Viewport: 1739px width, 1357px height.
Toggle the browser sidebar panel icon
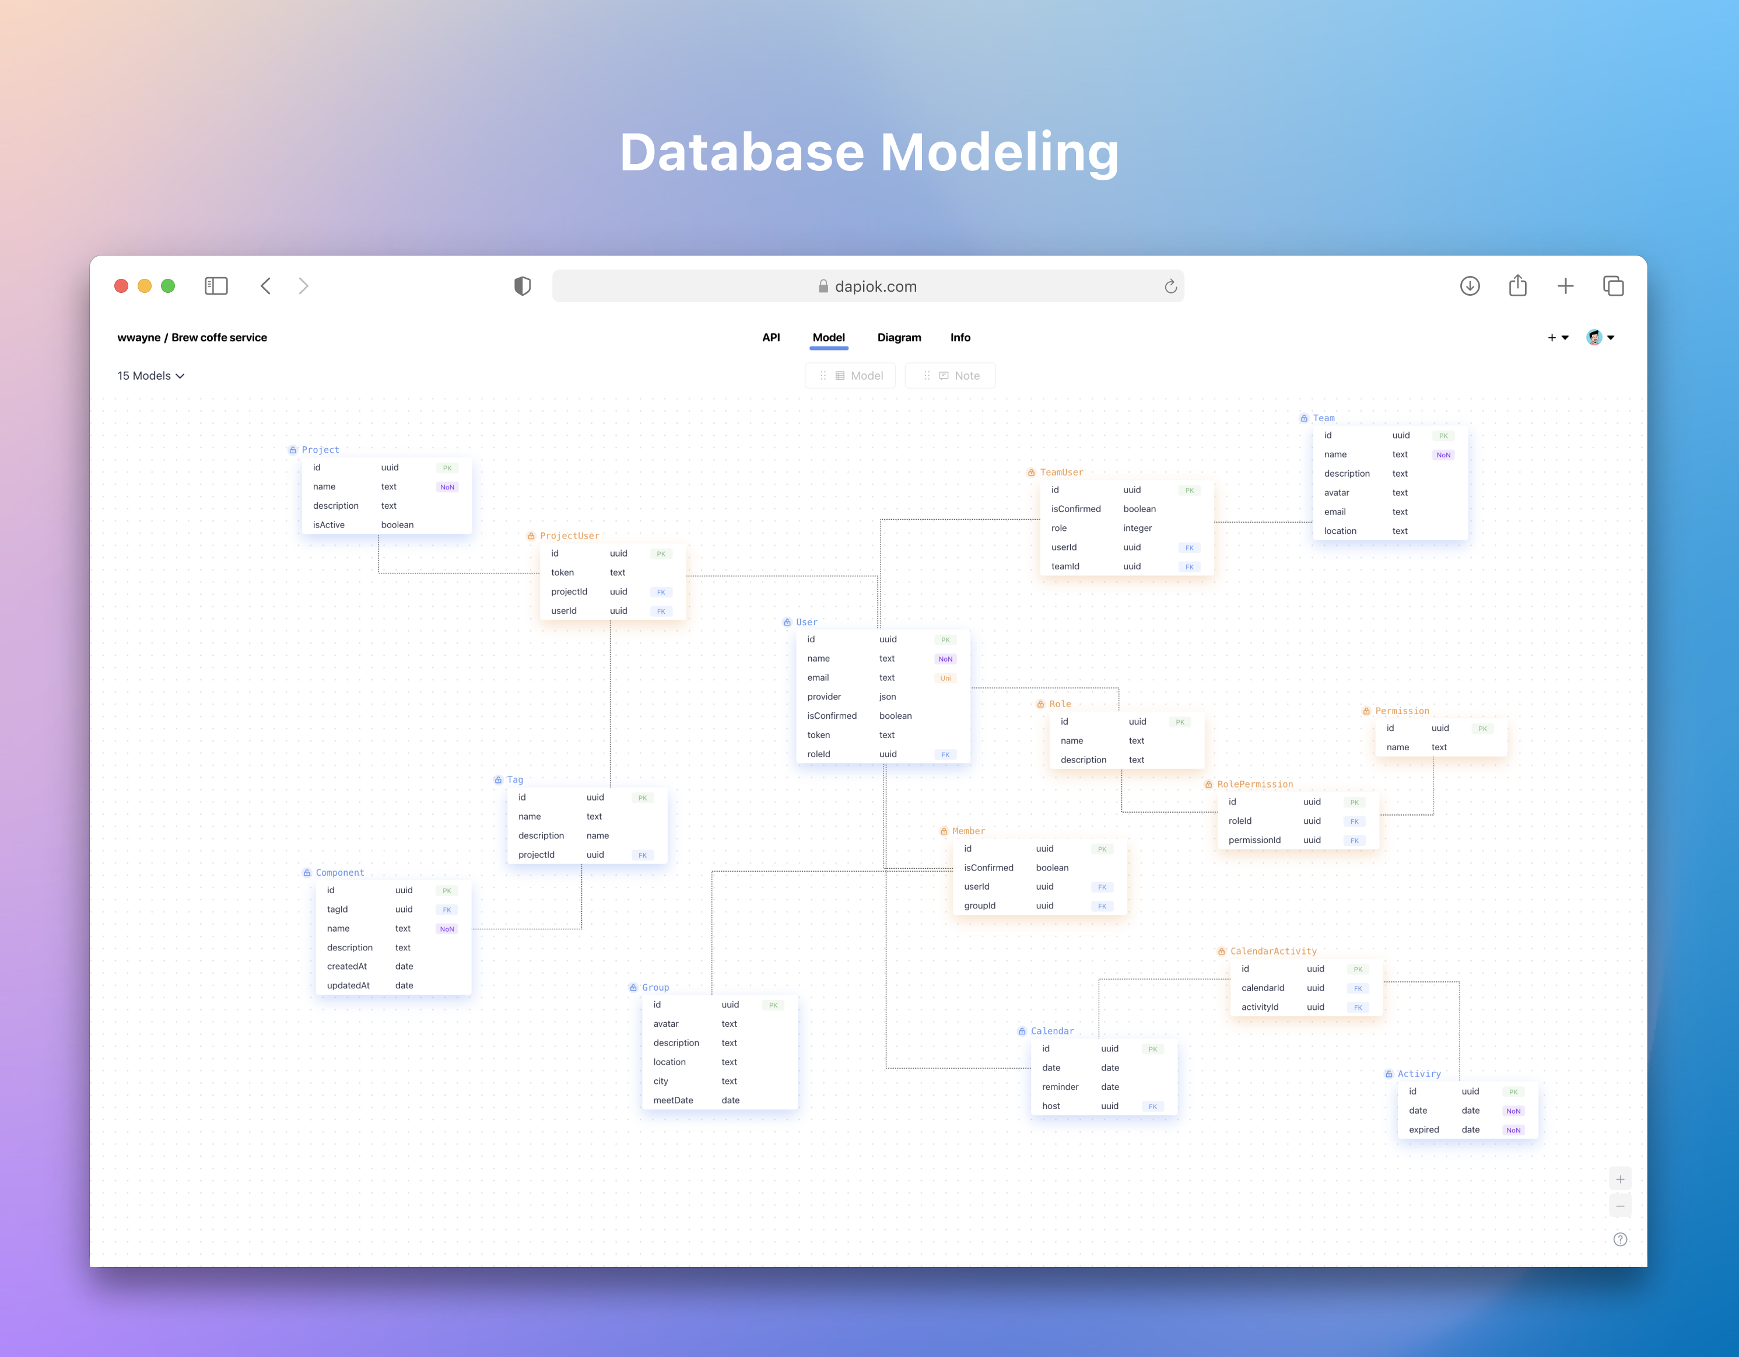pyautogui.click(x=216, y=286)
